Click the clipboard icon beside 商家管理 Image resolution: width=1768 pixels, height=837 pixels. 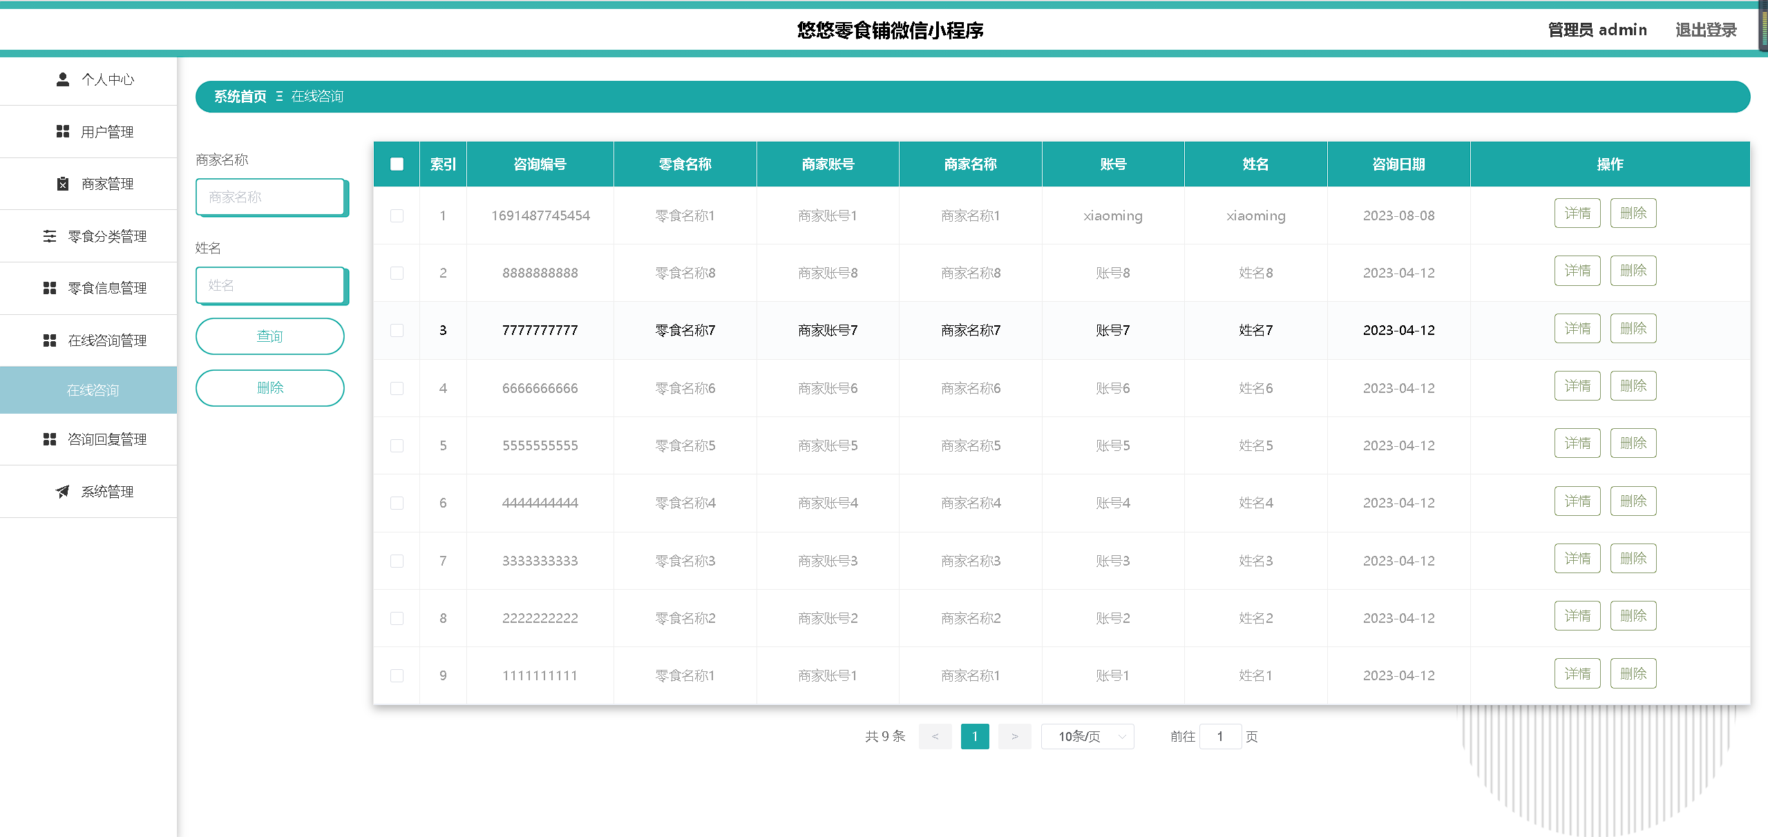(63, 184)
